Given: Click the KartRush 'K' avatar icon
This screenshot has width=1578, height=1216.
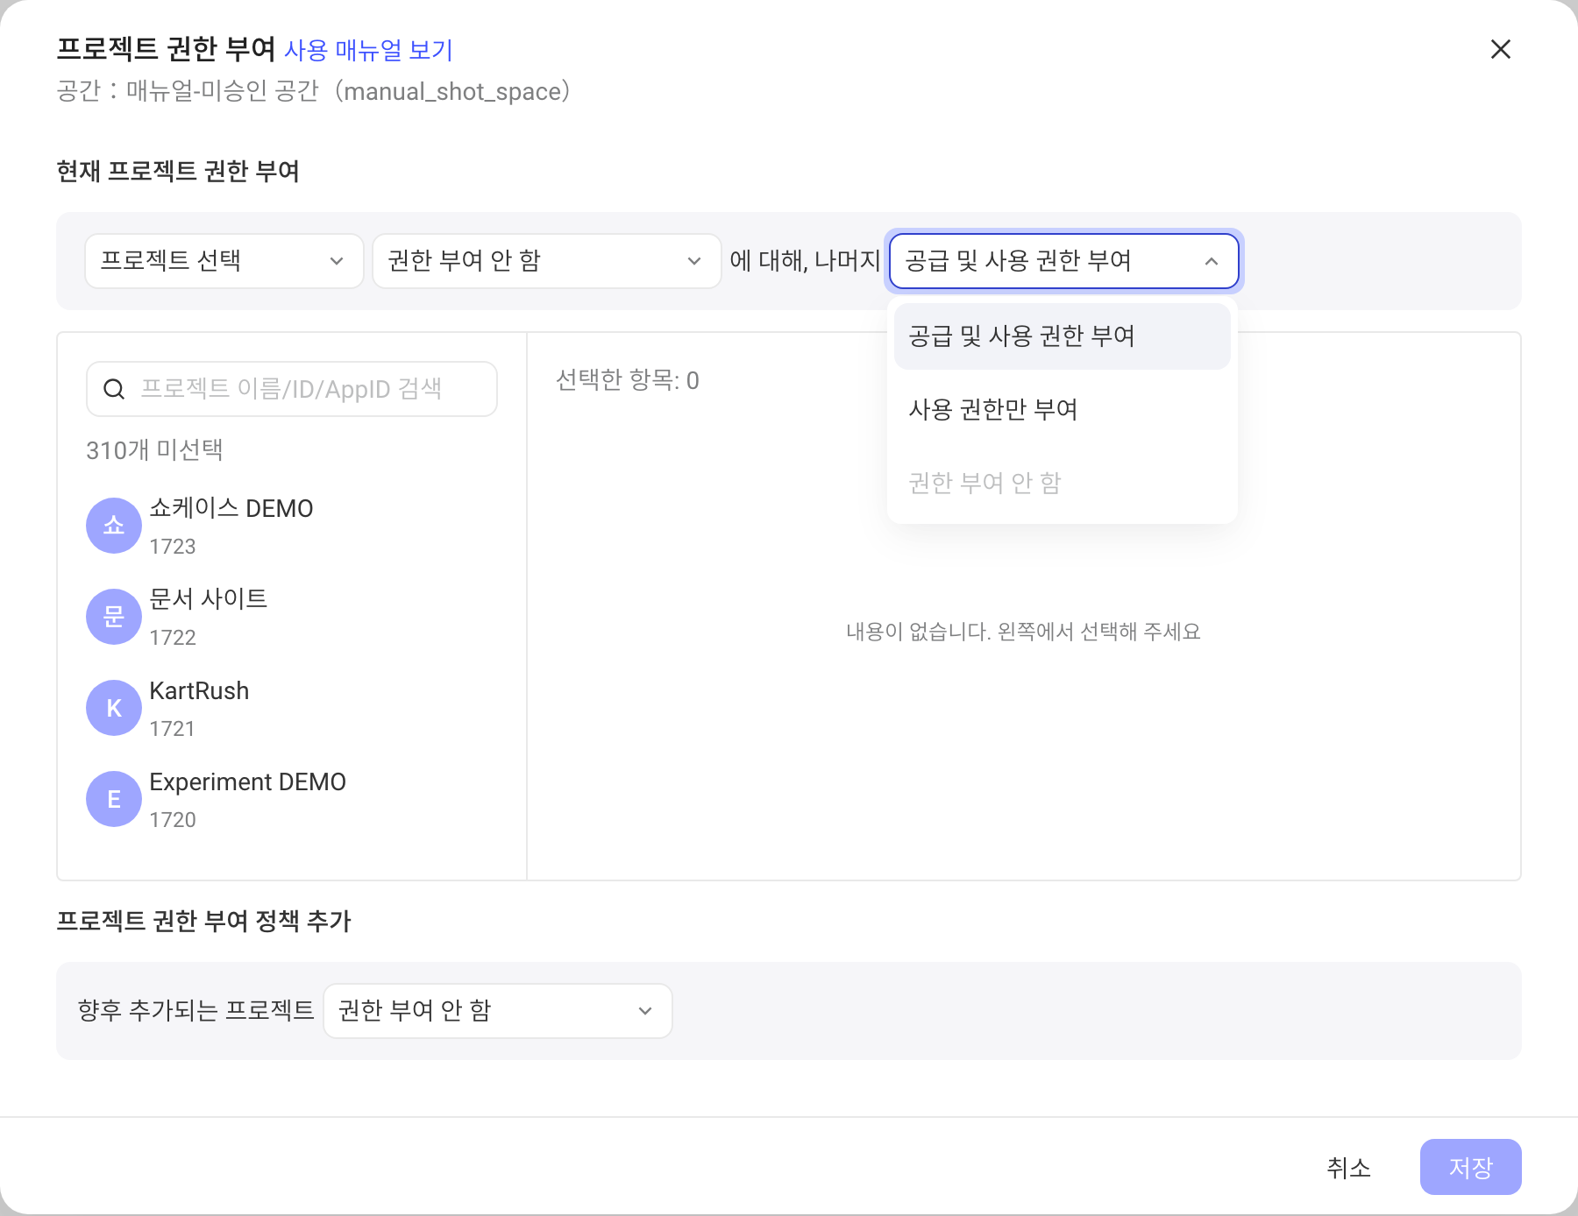Looking at the screenshot, I should (x=114, y=708).
